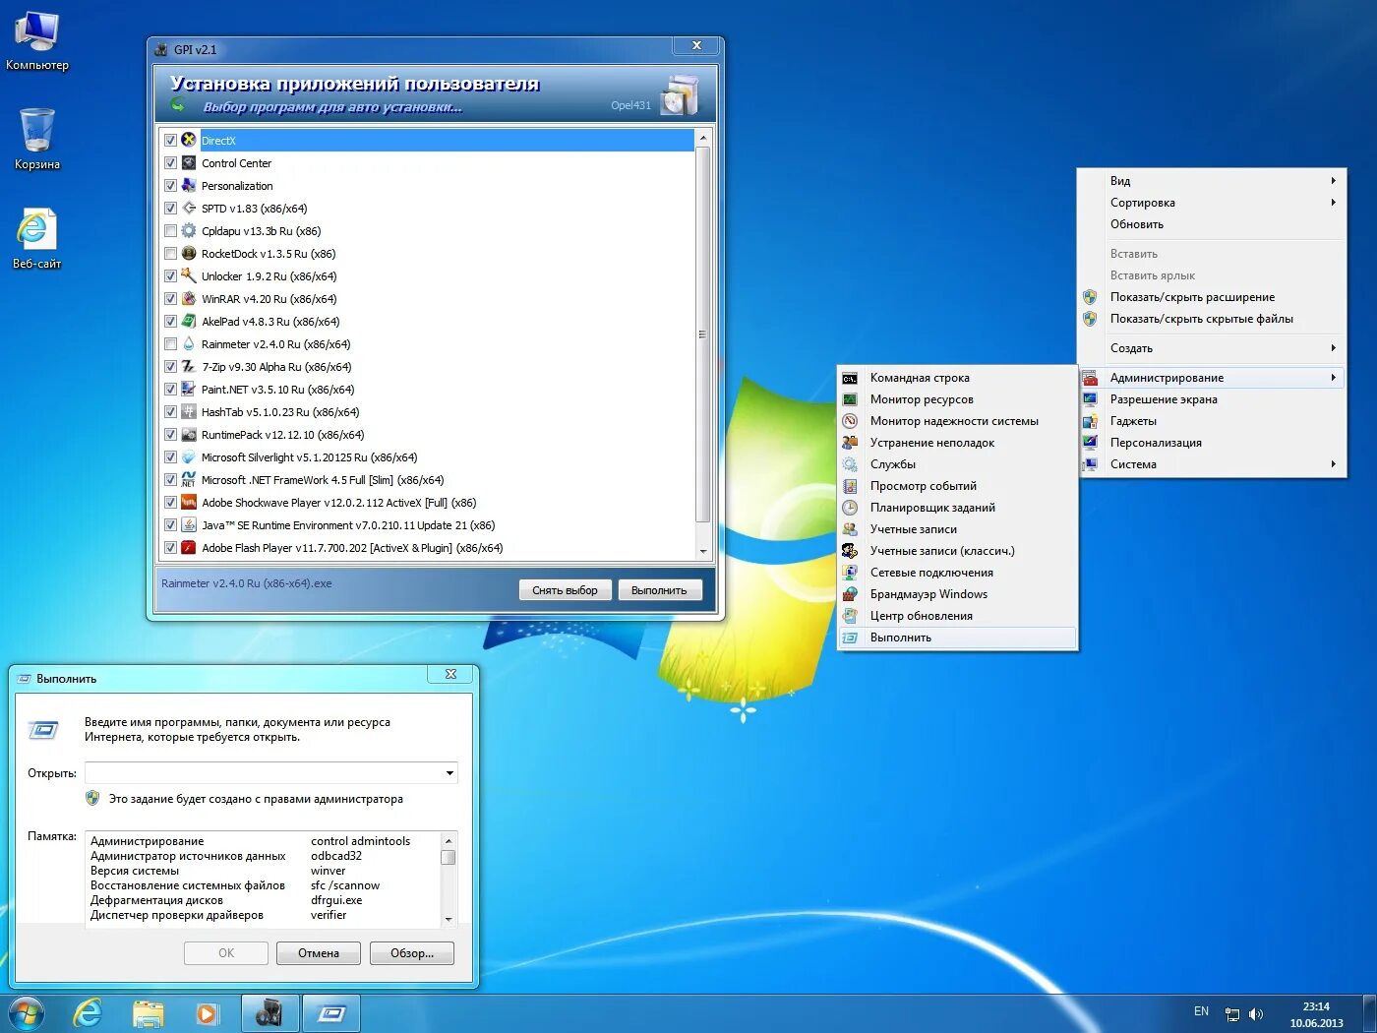Image resolution: width=1377 pixels, height=1033 pixels.
Task: Click Памятка list scroll-up arrow
Action: point(449,841)
